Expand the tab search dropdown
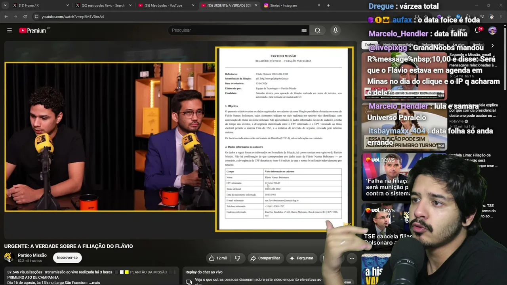Viewport: 507px width, 285px height. pos(5,6)
